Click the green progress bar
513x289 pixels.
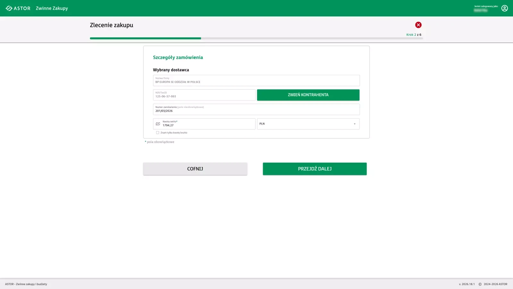[145, 38]
